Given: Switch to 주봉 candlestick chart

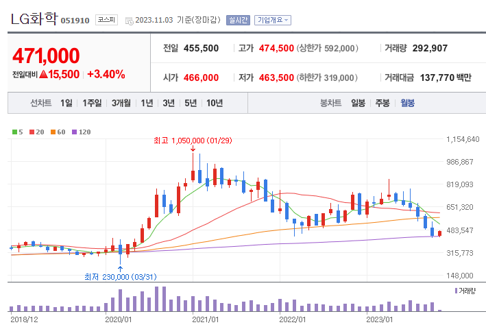Looking at the screenshot, I should point(382,103).
